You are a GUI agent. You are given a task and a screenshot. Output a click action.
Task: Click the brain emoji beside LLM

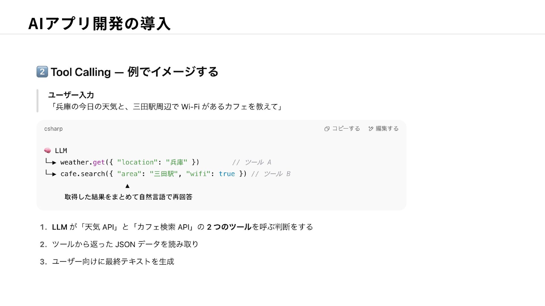click(x=47, y=150)
